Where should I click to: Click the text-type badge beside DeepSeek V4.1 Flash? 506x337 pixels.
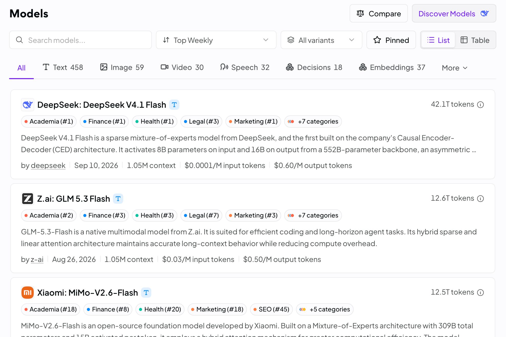174,105
